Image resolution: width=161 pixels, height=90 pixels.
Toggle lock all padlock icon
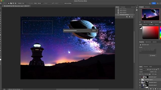[x=150, y=74]
